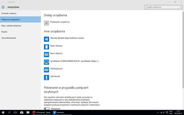Select USB WLAN device label

(x=55, y=76)
